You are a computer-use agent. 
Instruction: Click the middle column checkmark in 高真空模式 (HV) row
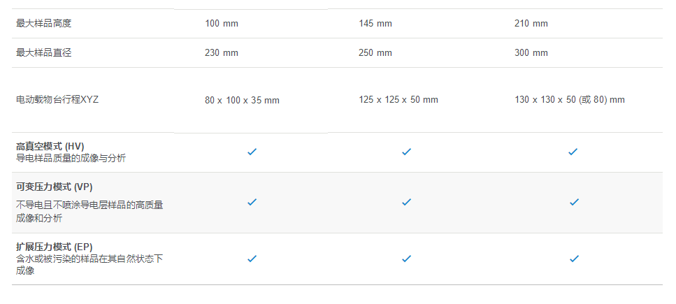point(407,152)
